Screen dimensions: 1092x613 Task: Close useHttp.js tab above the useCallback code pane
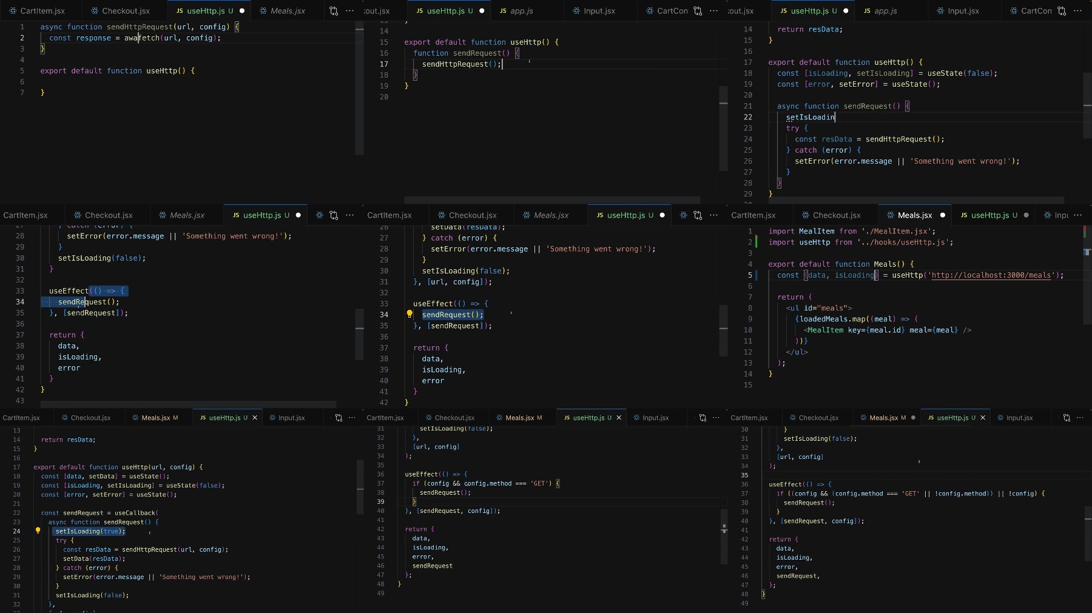coord(255,418)
